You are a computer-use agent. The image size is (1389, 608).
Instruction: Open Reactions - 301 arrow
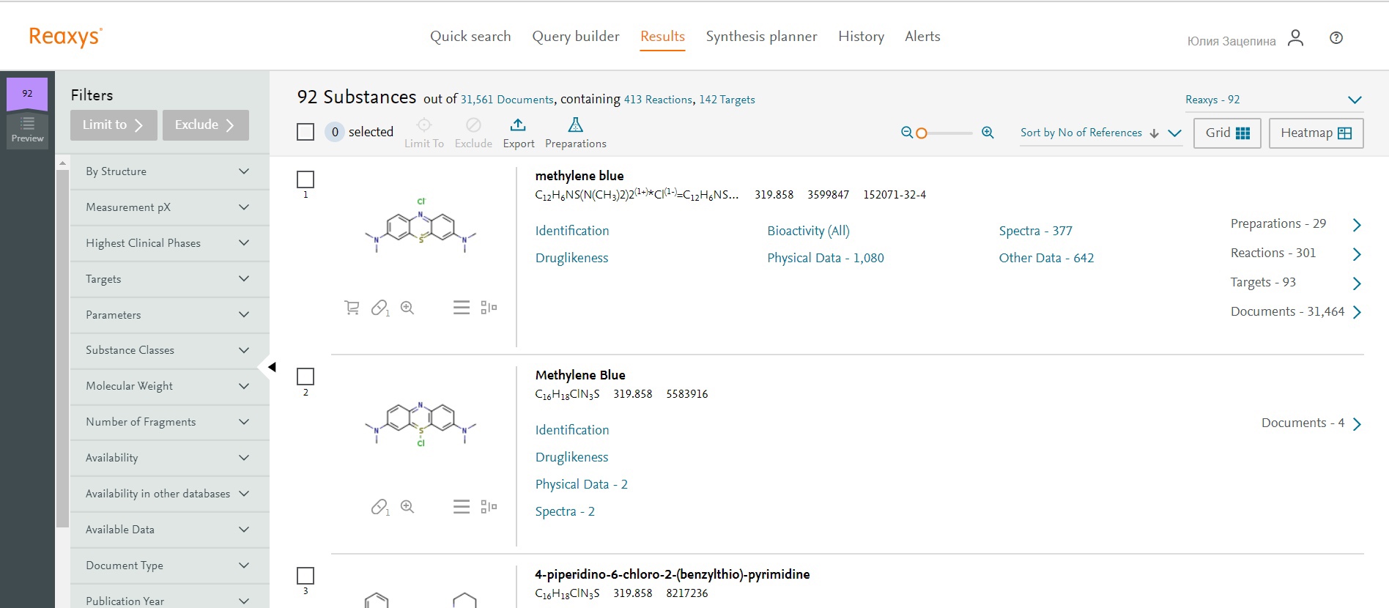pos(1357,254)
